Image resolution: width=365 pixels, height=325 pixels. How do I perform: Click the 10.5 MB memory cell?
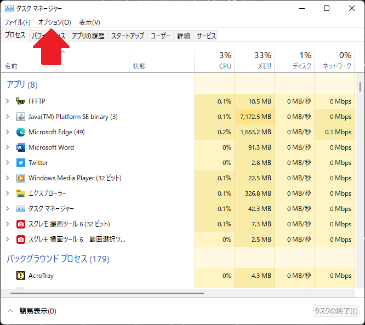pos(255,101)
